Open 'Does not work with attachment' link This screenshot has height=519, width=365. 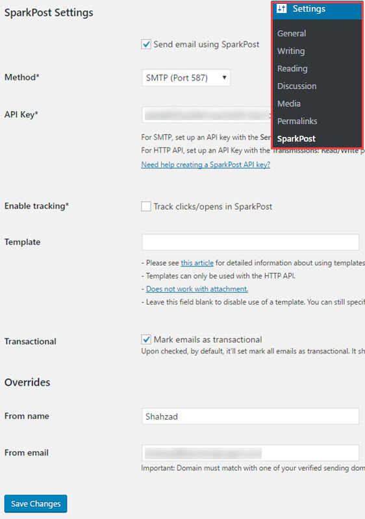coord(197,289)
